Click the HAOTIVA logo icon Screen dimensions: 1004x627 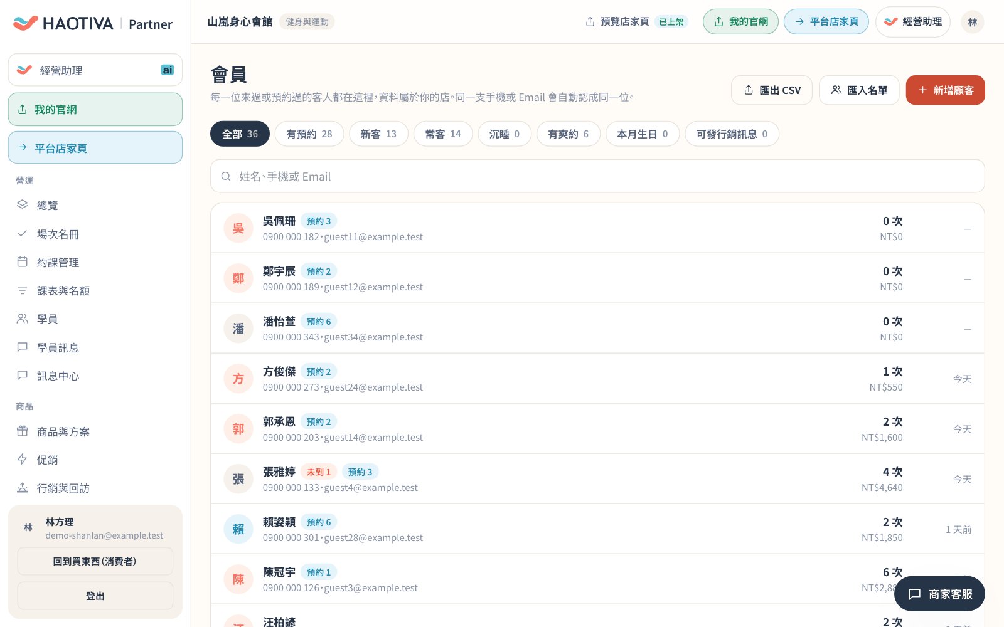(26, 23)
